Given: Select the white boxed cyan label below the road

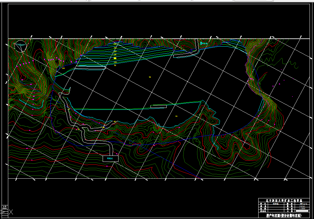Looking at the screenshot, I should click(x=111, y=158).
